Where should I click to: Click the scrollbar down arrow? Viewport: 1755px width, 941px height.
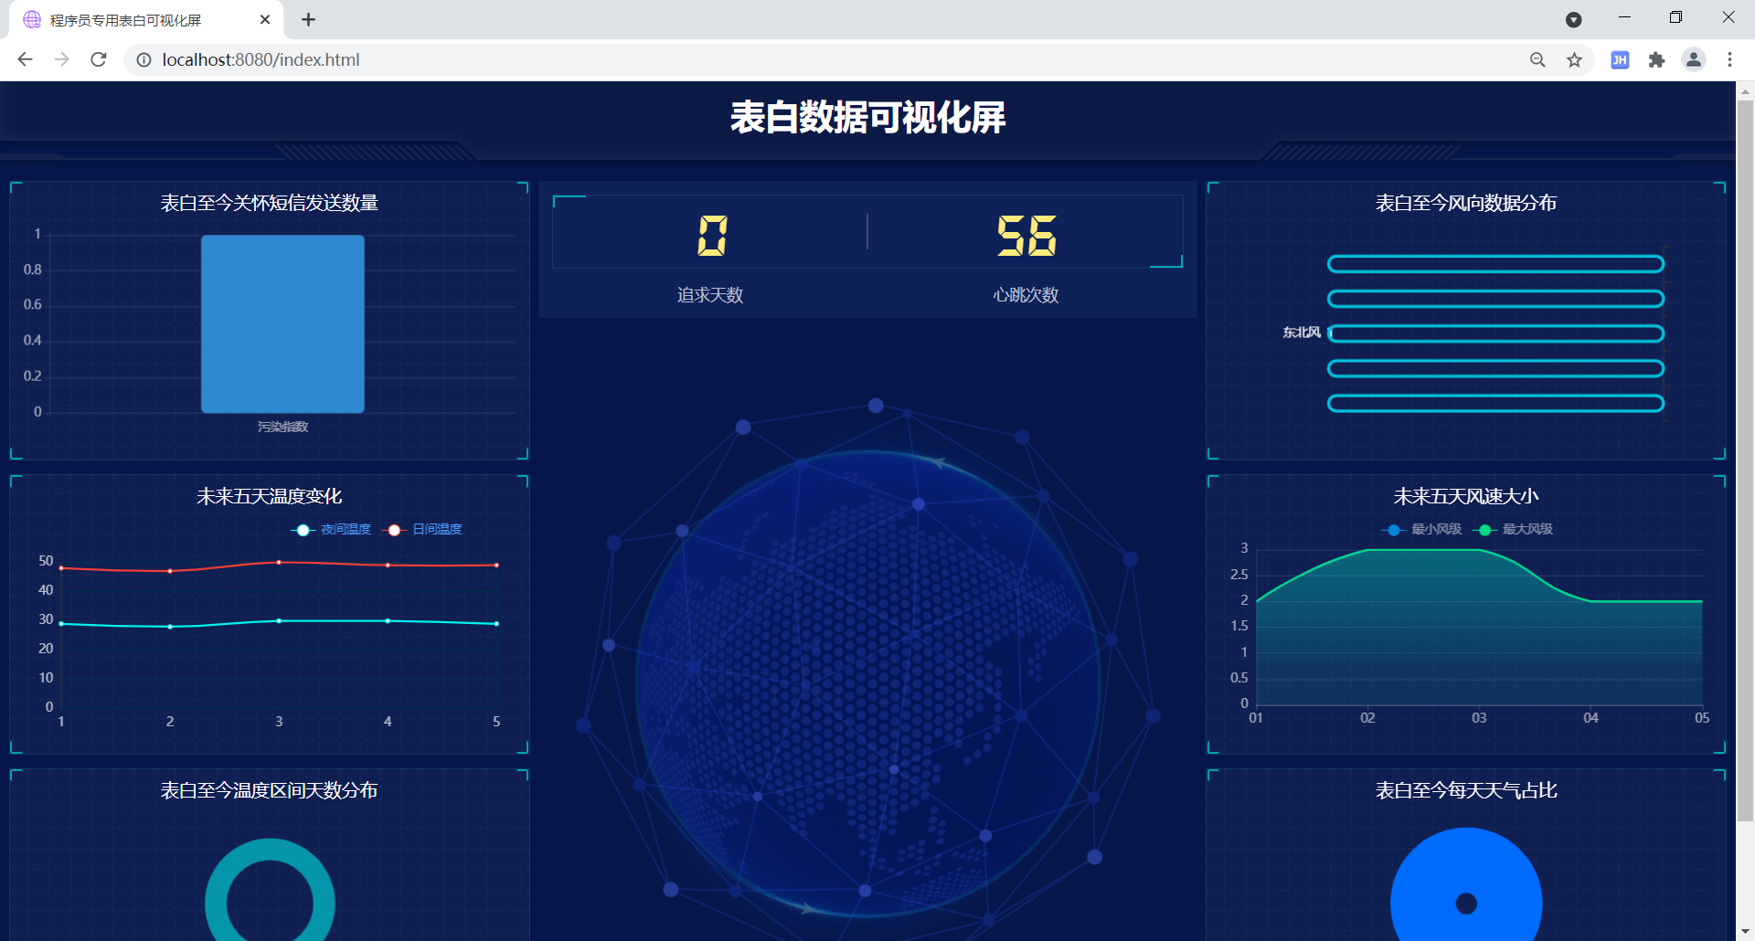1745,932
